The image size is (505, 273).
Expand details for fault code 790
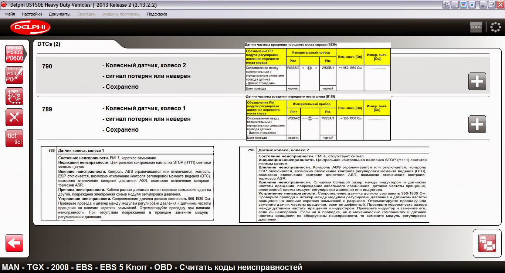[477, 81]
